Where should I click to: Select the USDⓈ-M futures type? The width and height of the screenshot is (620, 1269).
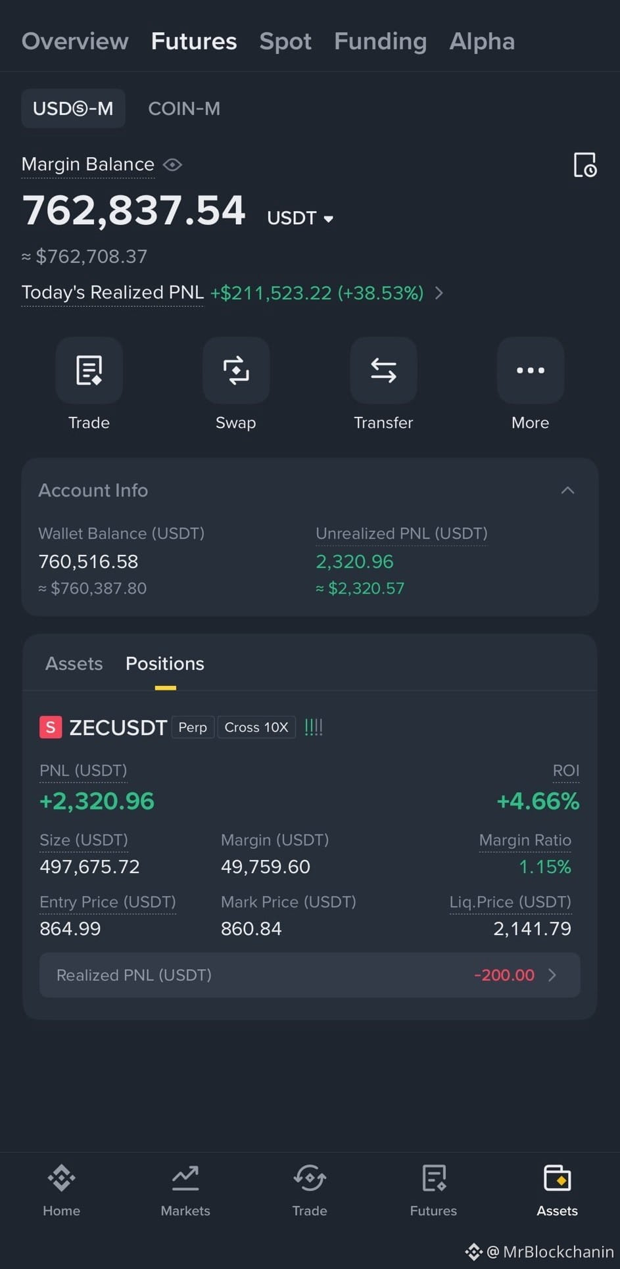point(73,108)
